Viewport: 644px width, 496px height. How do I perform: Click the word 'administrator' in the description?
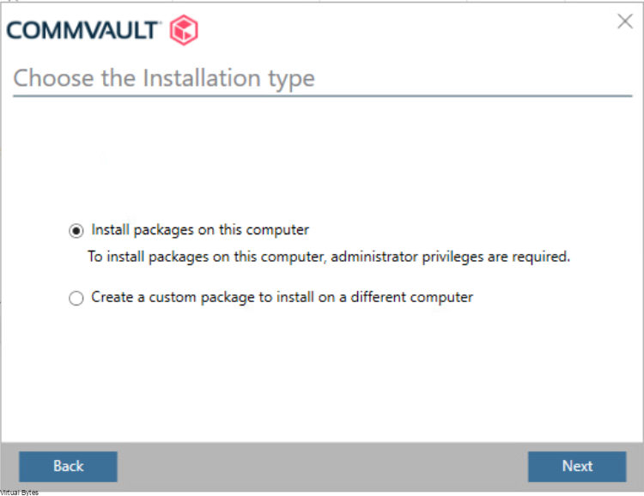374,257
